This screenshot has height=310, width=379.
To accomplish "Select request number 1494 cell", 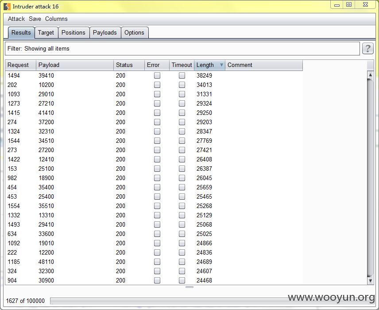I will [14, 75].
